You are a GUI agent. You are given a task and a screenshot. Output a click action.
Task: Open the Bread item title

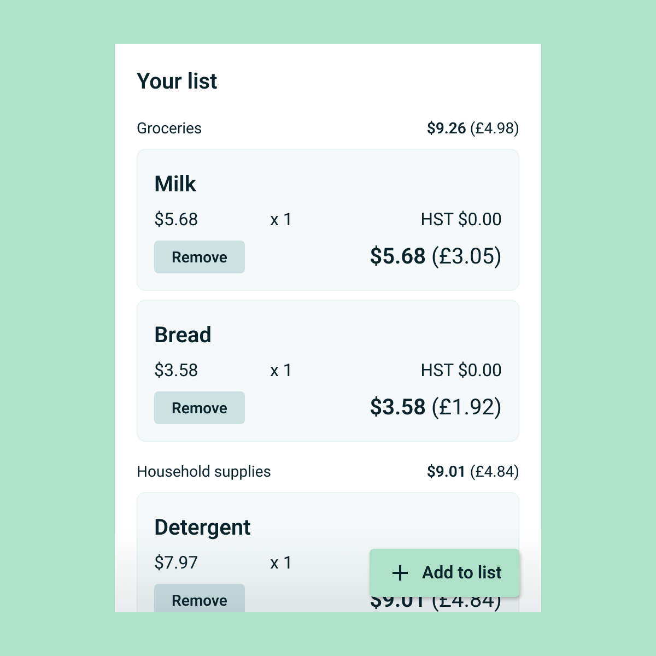(x=183, y=335)
